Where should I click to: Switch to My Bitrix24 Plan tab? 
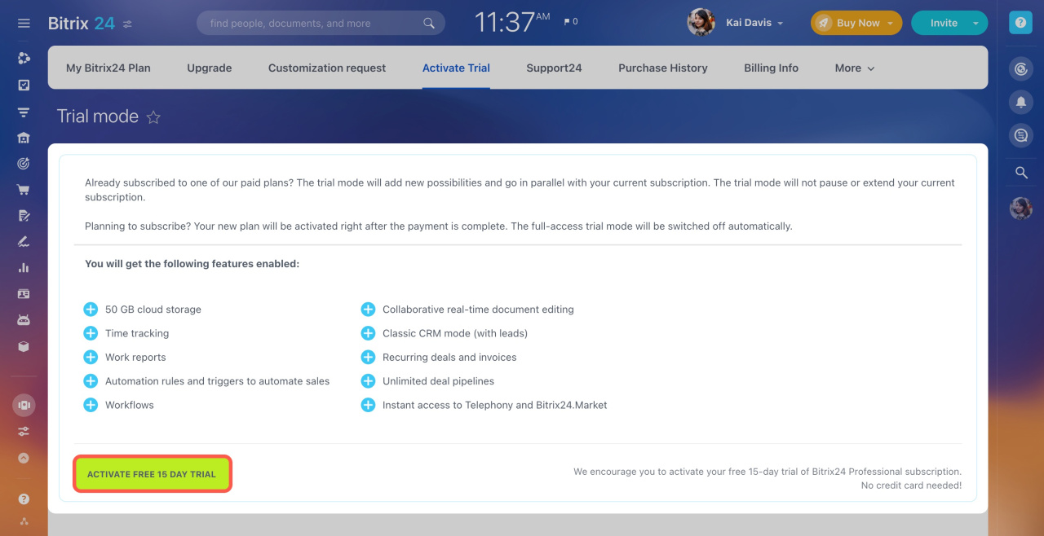[108, 68]
